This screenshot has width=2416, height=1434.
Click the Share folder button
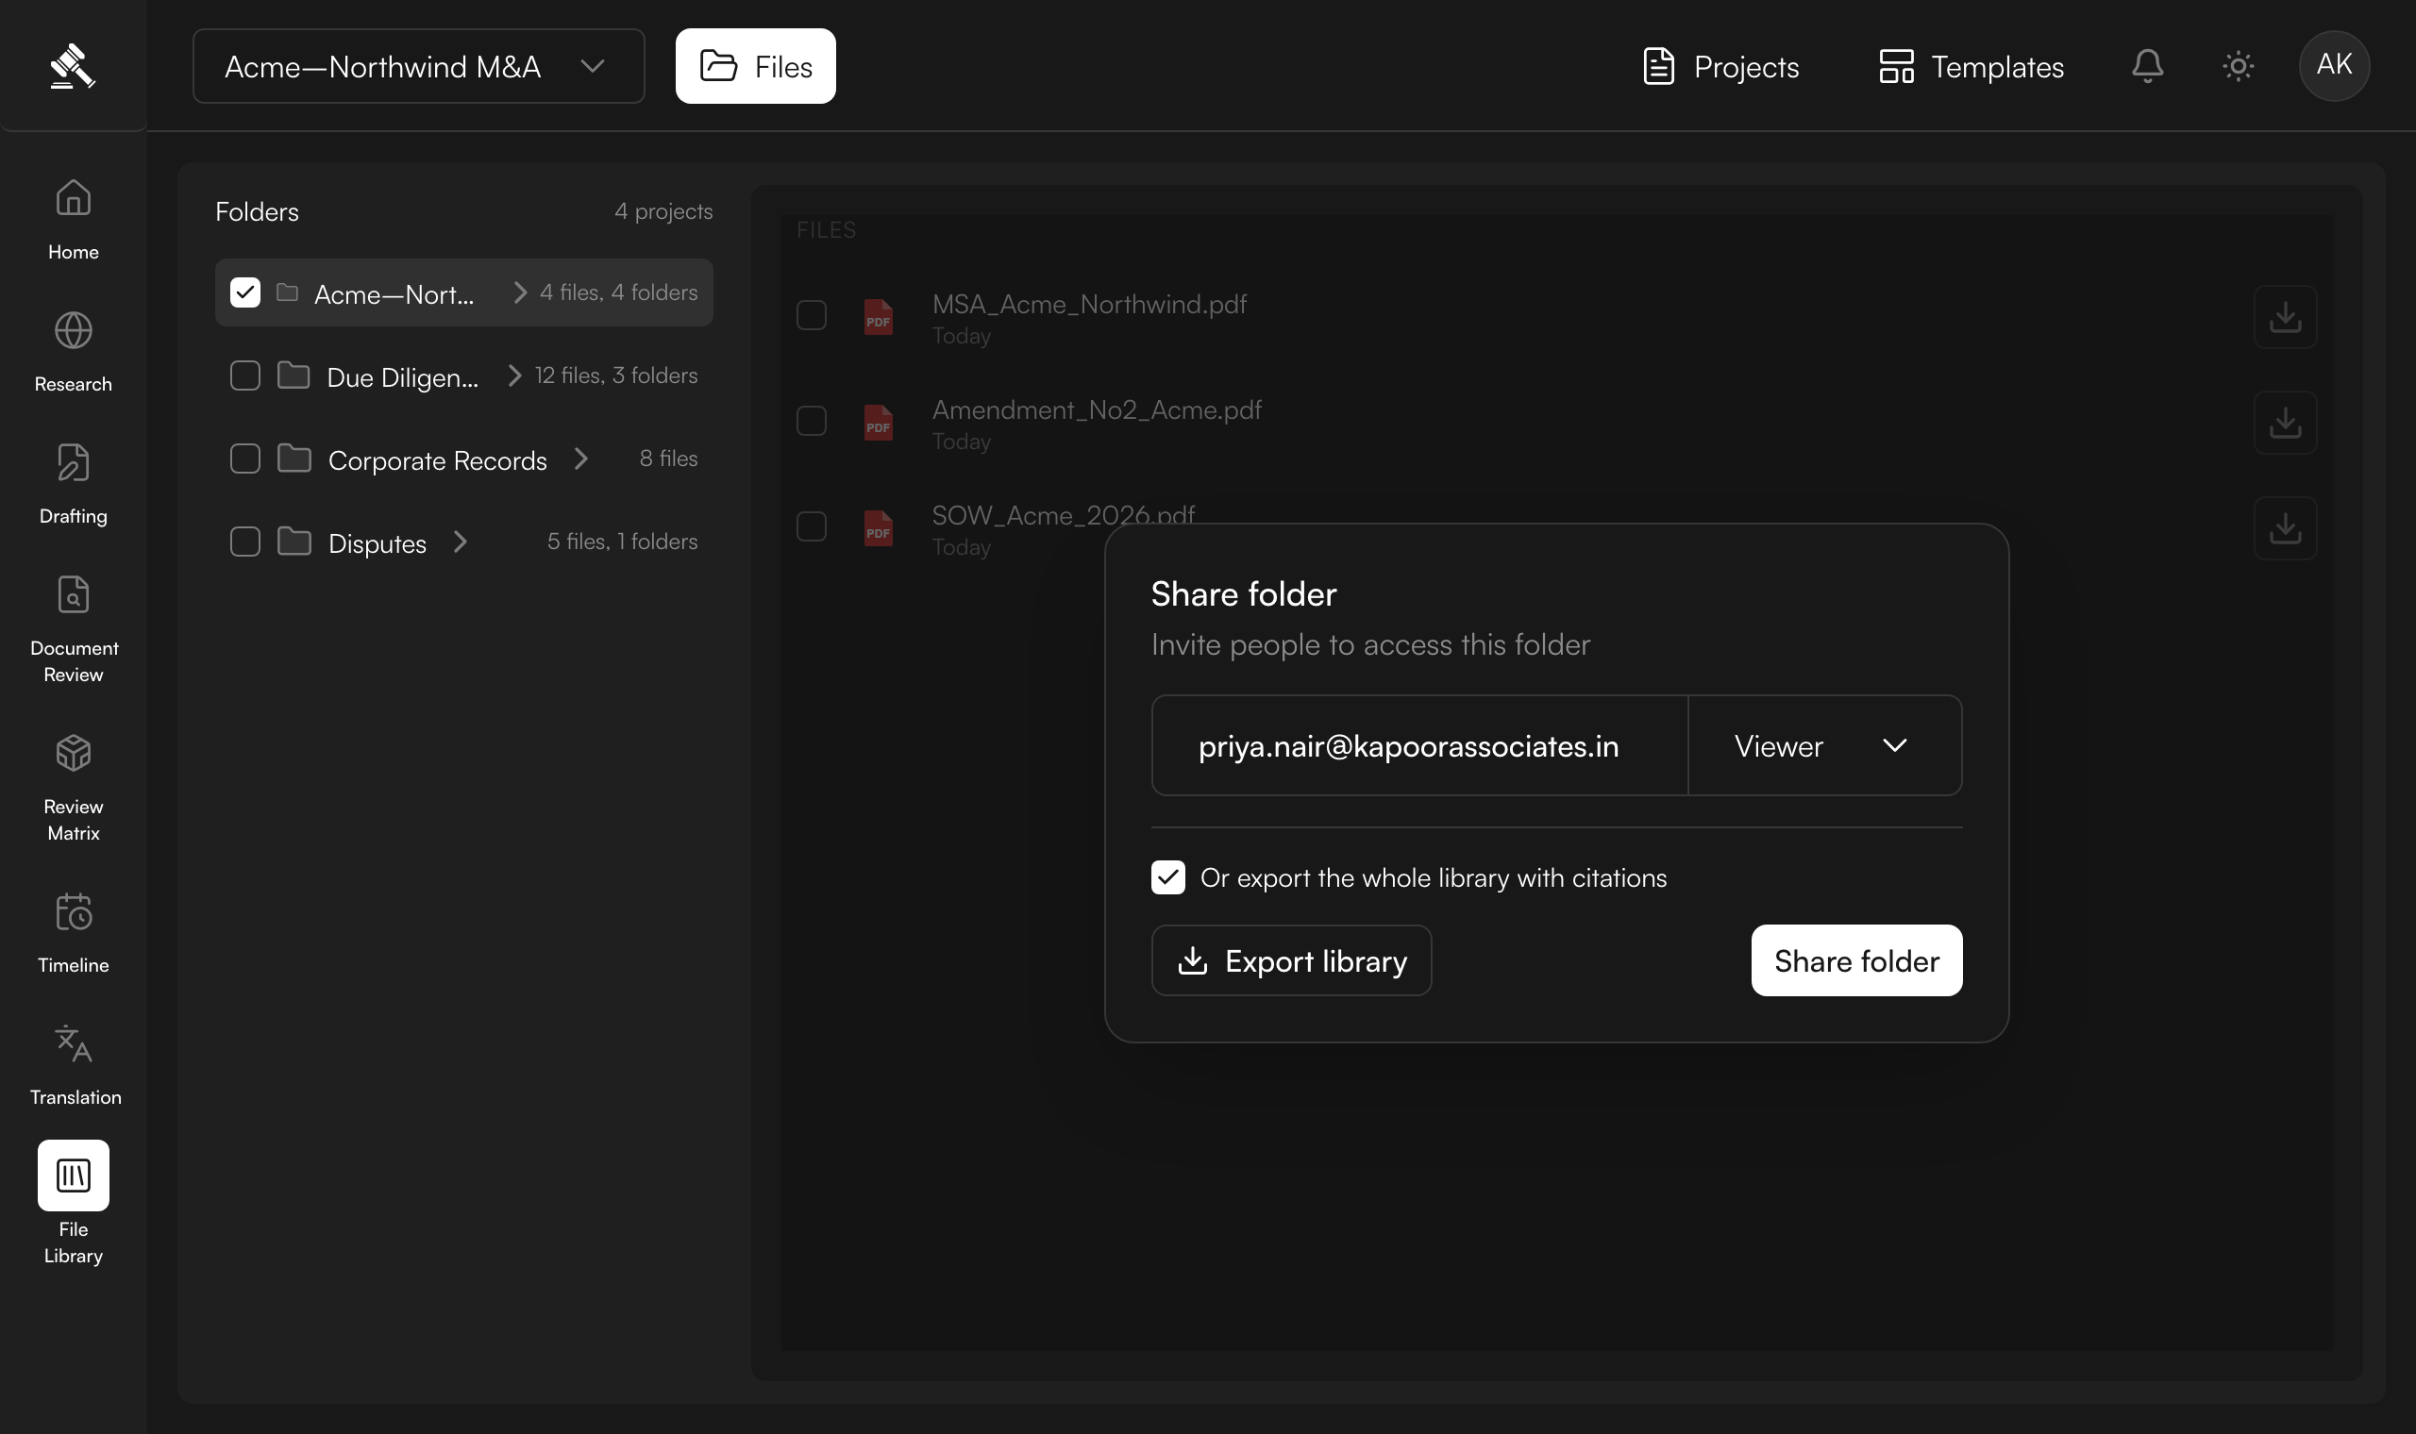[1856, 960]
